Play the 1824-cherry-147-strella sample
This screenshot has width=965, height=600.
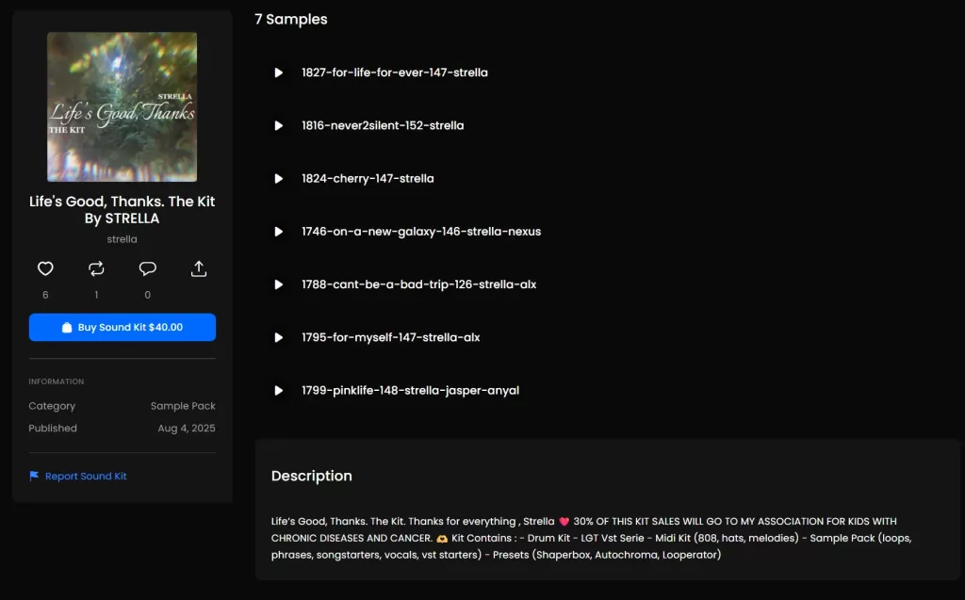pos(279,178)
